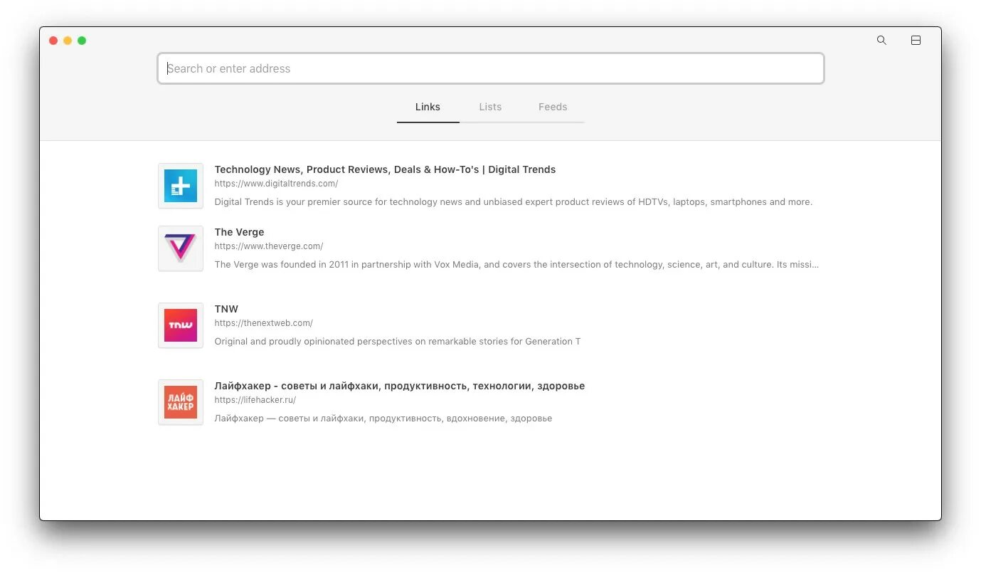Click the search magnifier icon

(881, 41)
